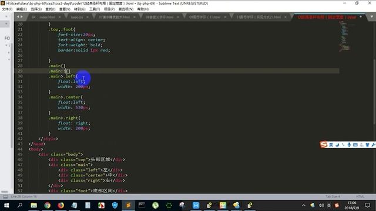Toggle Sogou English/Chinese 英 mode
The width and height of the screenshot is (376, 211).
click(331, 145)
